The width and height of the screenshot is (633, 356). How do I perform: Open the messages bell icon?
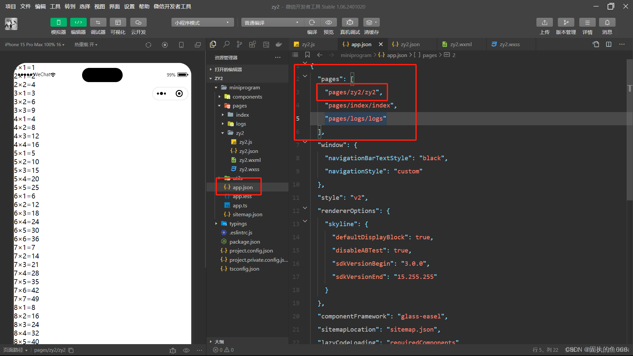click(607, 22)
